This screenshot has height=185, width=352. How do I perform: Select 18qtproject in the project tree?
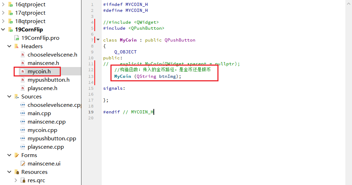(x=30, y=21)
